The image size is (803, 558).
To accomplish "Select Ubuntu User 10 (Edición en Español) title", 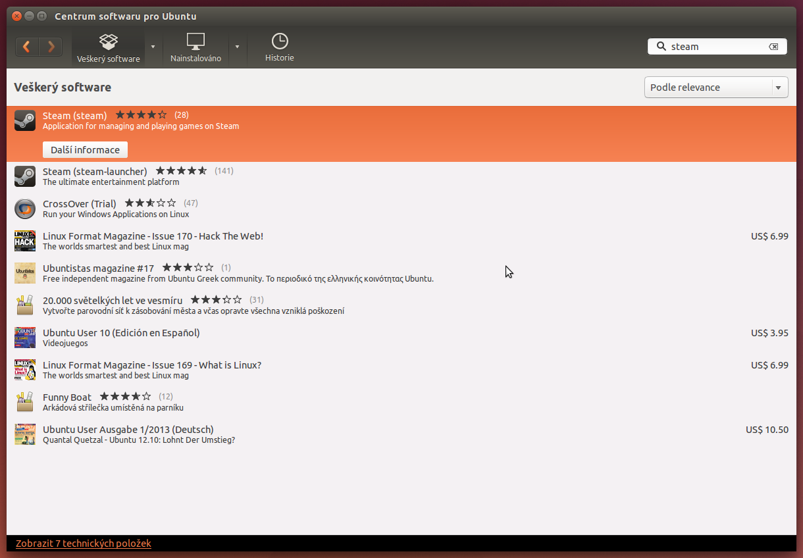I will coord(121,332).
